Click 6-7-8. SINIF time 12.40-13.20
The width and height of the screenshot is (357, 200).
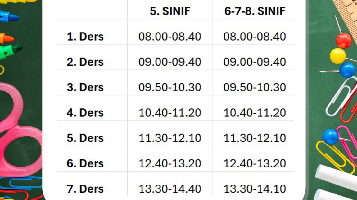[x=255, y=163]
